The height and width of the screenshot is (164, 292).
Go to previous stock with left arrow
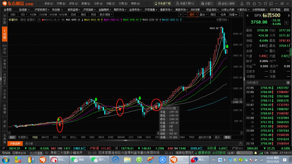click(x=248, y=16)
